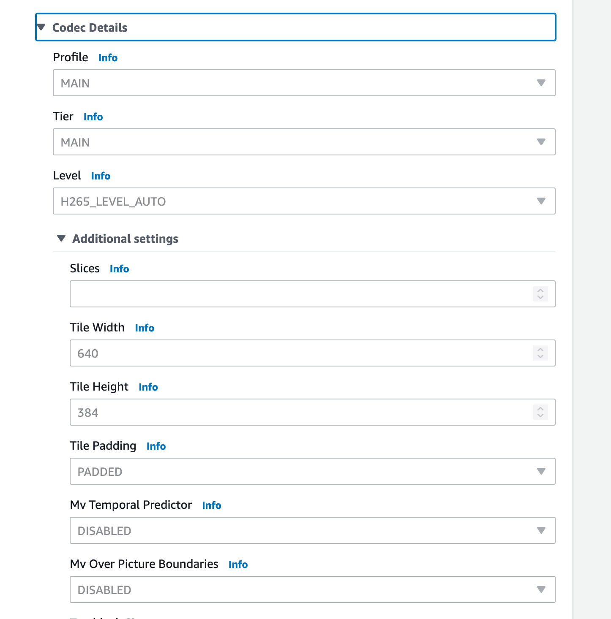
Task: Click the Info link next to Mv Temporal Predictor
Action: (x=212, y=505)
